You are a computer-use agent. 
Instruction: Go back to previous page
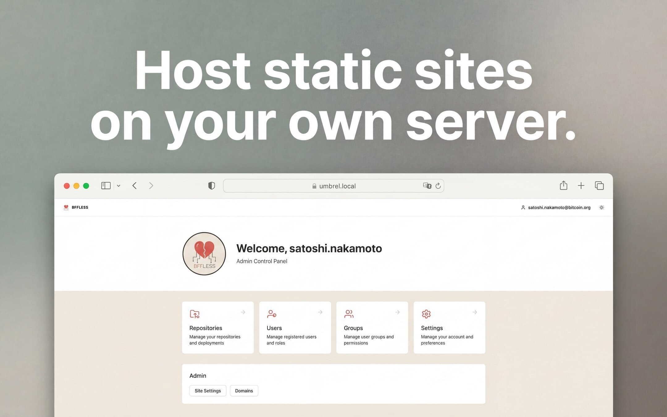pos(134,186)
